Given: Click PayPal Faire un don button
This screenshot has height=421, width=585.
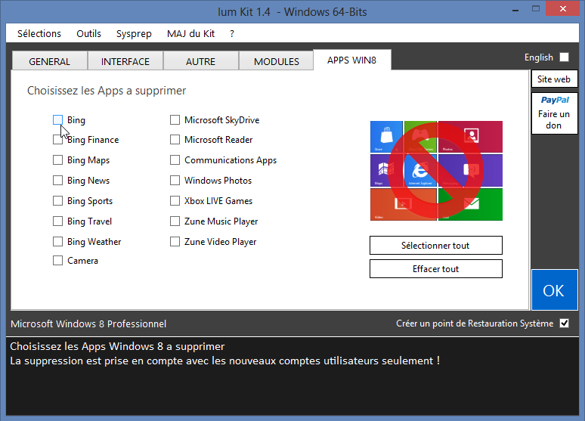Looking at the screenshot, I should click(554, 113).
